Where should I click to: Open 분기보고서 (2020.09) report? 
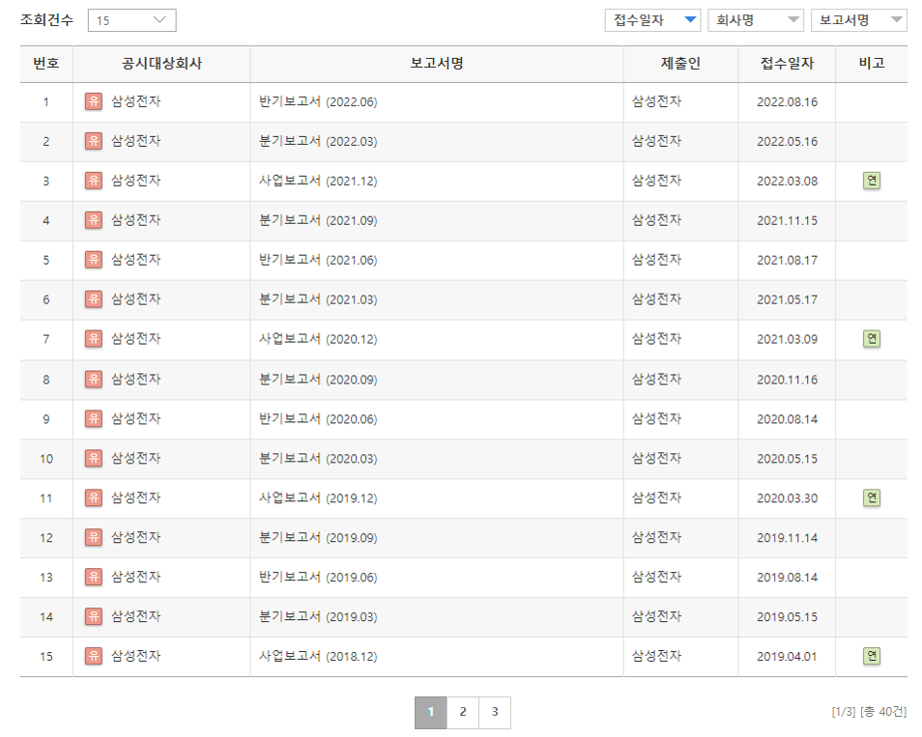pyautogui.click(x=318, y=379)
